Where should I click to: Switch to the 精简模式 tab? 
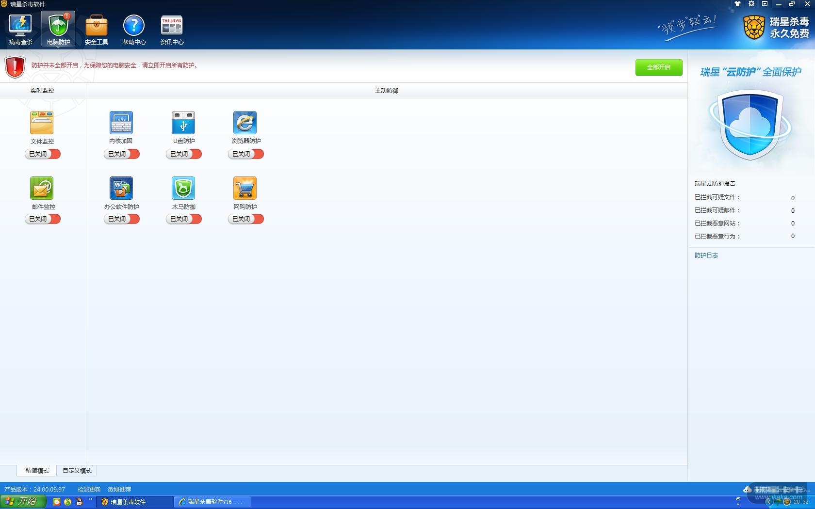(37, 471)
